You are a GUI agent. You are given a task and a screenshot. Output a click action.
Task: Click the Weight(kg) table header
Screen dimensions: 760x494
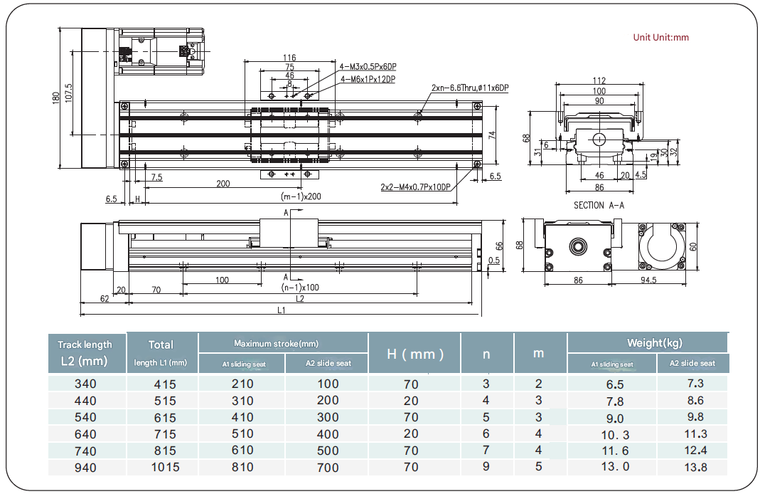click(x=654, y=343)
